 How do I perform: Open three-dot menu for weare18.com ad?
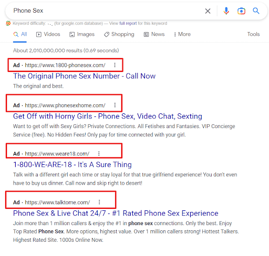tap(99, 154)
